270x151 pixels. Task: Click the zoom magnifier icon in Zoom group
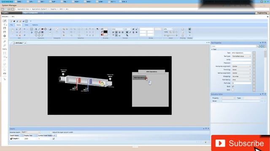click(x=170, y=32)
